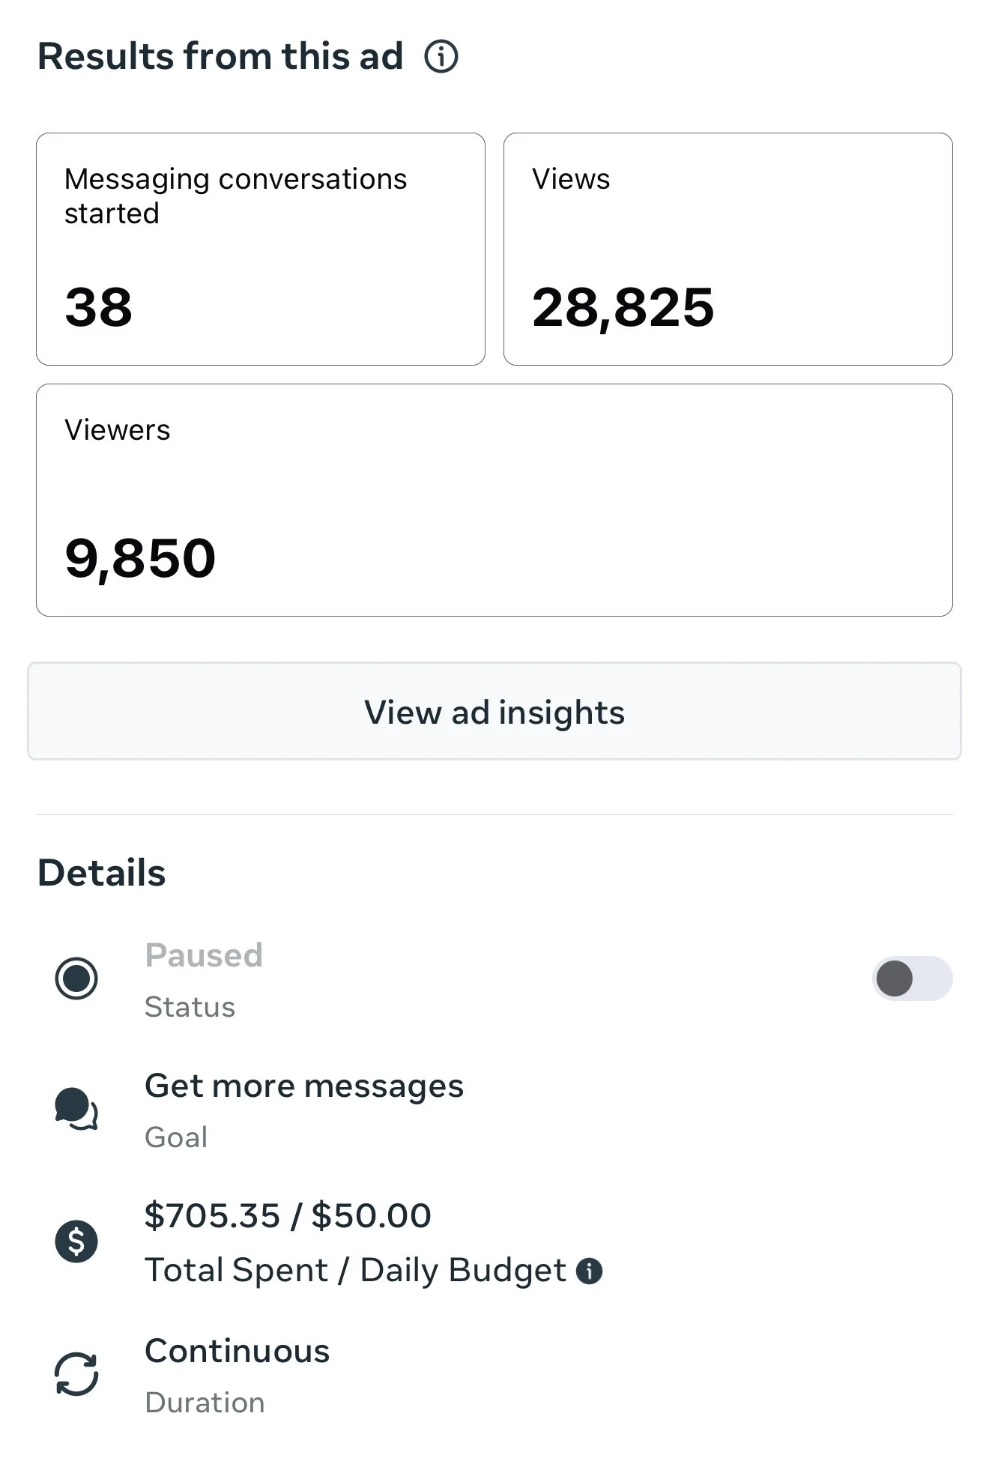Screen dimensions: 989x1464
Task: Open the Total Spent / Daily Budget row
Action: [x=494, y=1242]
